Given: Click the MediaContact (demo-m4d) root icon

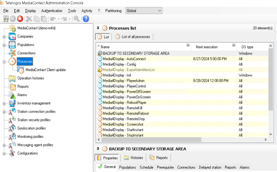Looking at the screenshot, I should point(12,28).
